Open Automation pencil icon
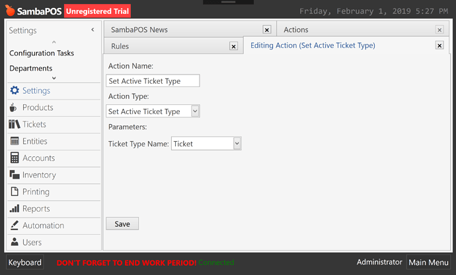The width and height of the screenshot is (456, 275). 15,225
